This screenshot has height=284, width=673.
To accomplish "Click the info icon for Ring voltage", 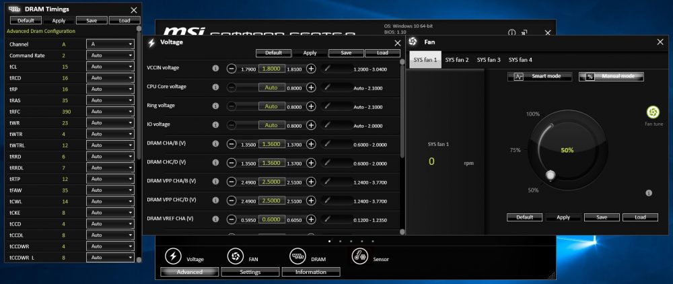I will (x=216, y=106).
